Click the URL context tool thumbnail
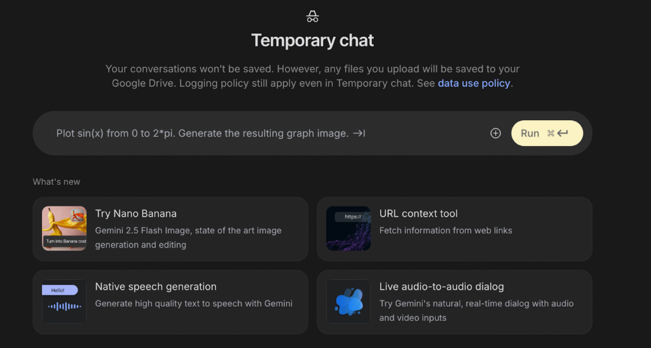 click(348, 229)
